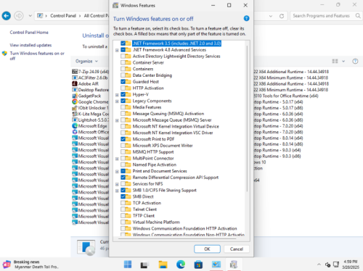The image size is (363, 271).
Task: Check the Media Features checkbox
Action: [123, 107]
